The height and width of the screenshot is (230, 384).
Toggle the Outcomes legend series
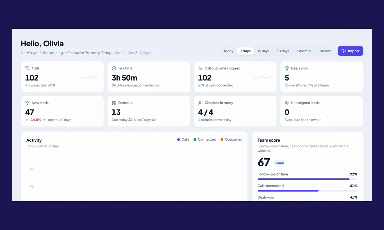[231, 140]
